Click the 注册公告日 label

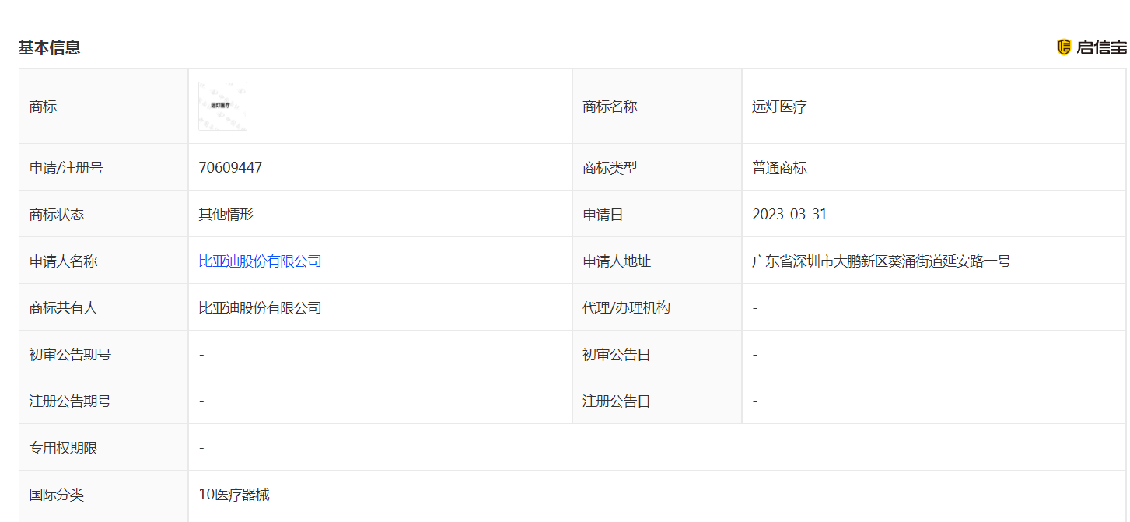coord(617,401)
